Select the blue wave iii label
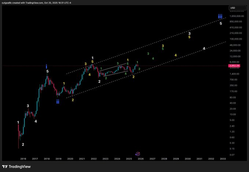Screen dimensions: 249x172 coord(220,16)
